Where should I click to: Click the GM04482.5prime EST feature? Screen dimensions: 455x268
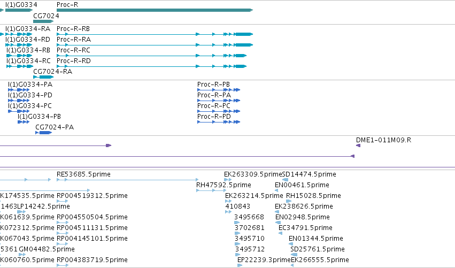pyautogui.click(x=22, y=255)
